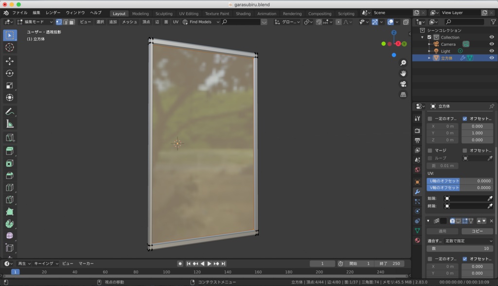Collapse the Collection tree in outliner
498x286 pixels.
422,37
